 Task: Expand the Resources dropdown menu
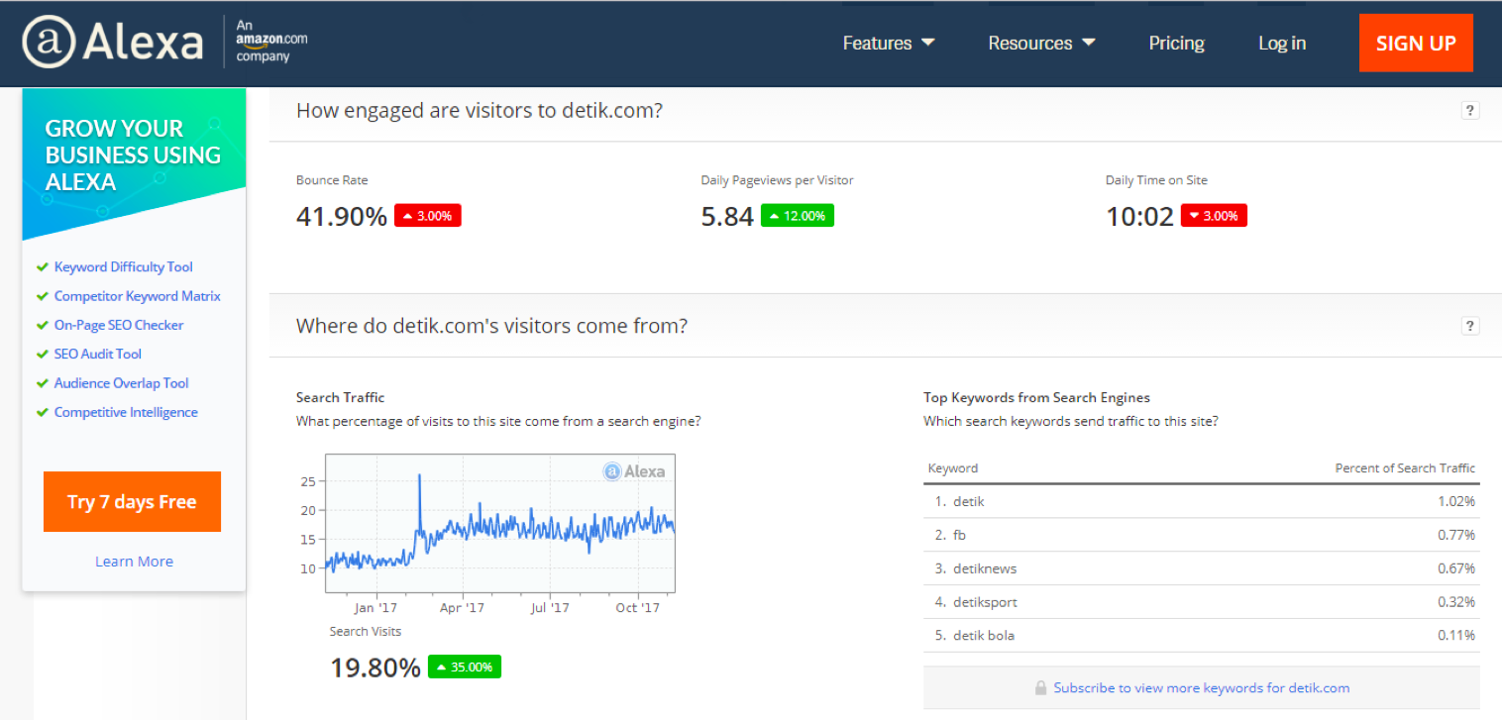(1041, 44)
